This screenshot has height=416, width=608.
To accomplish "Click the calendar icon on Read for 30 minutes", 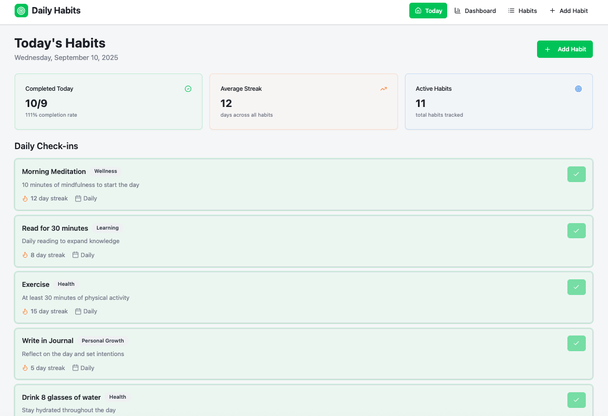I will click(75, 255).
